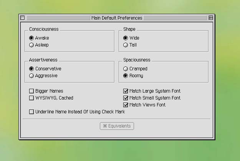This screenshot has height=161, width=240.
Task: Enable the Bigger Names checkbox
Action: coord(31,91)
